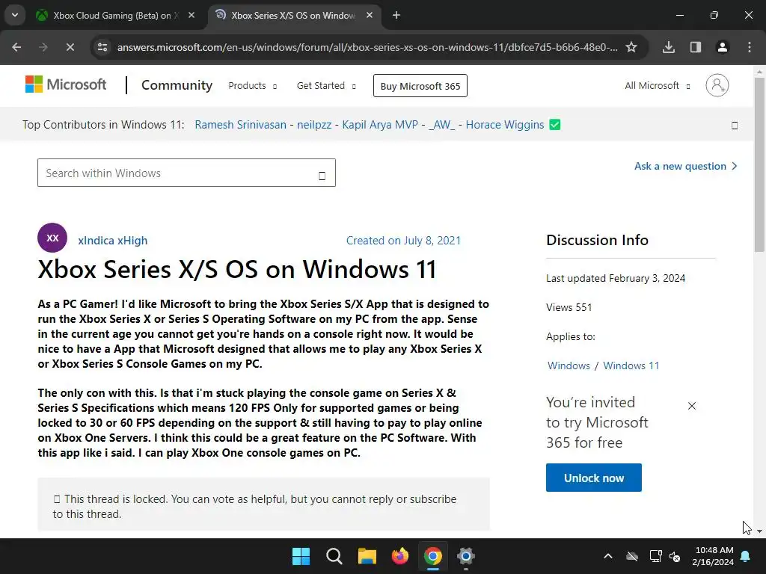Click Buy Microsoft 365 button
The width and height of the screenshot is (766, 574).
(420, 86)
